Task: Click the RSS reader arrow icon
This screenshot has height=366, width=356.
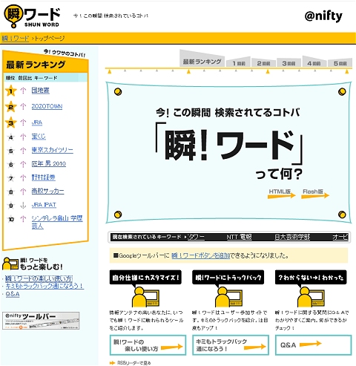Action: 112,363
